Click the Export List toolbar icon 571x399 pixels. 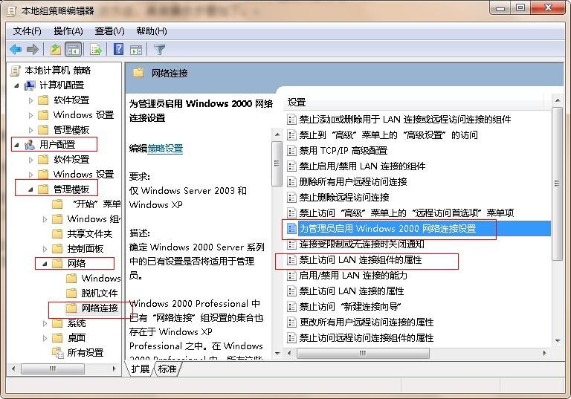pos(95,49)
